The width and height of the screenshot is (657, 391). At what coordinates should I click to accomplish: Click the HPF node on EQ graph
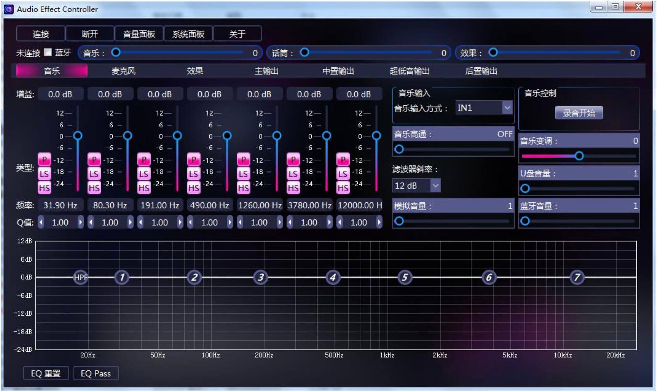(x=80, y=278)
